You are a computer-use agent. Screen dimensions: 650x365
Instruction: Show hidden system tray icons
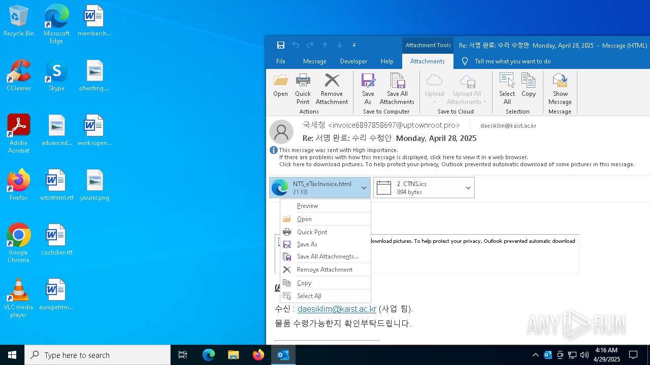click(535, 355)
